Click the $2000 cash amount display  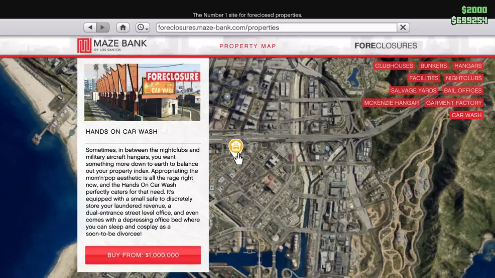coord(474,10)
